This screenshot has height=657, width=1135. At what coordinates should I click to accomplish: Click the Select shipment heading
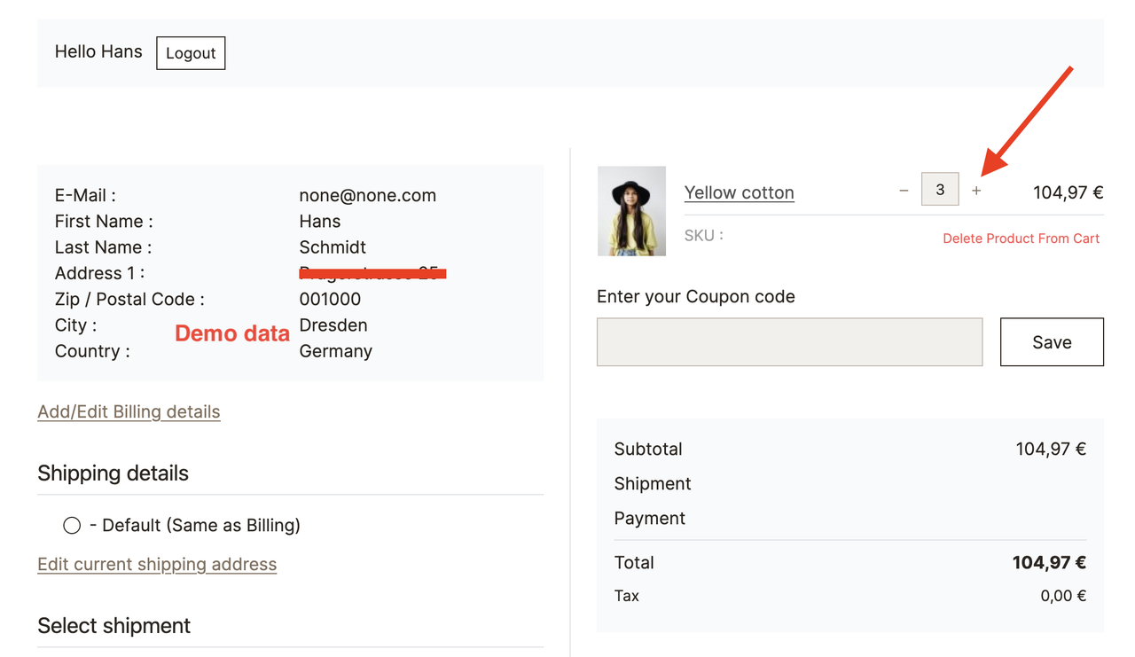(x=113, y=626)
